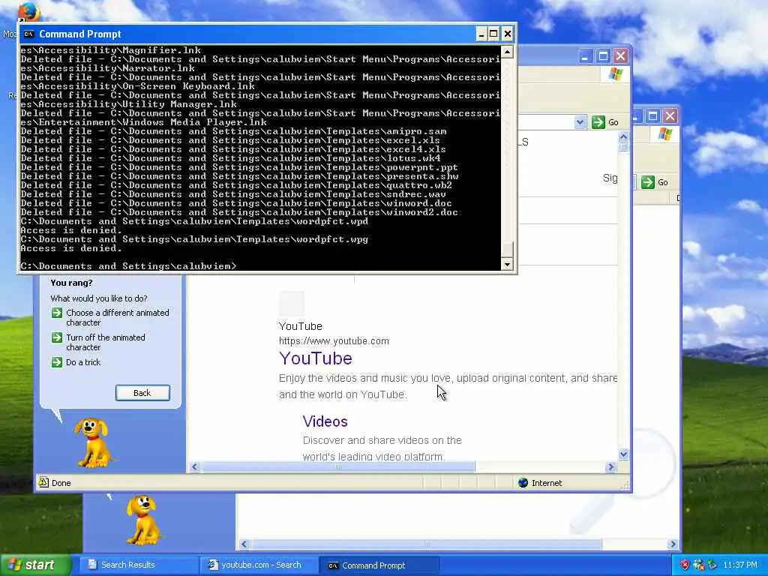The image size is (768, 576).
Task: Click the taskbar clock showing 11:37 PM
Action: pyautogui.click(x=740, y=565)
